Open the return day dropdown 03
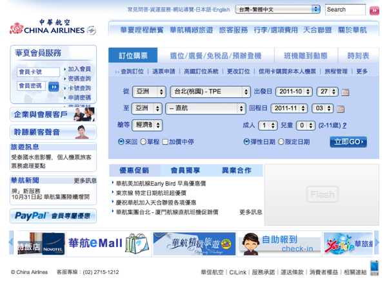The width and height of the screenshot is (387, 285). click(x=323, y=108)
